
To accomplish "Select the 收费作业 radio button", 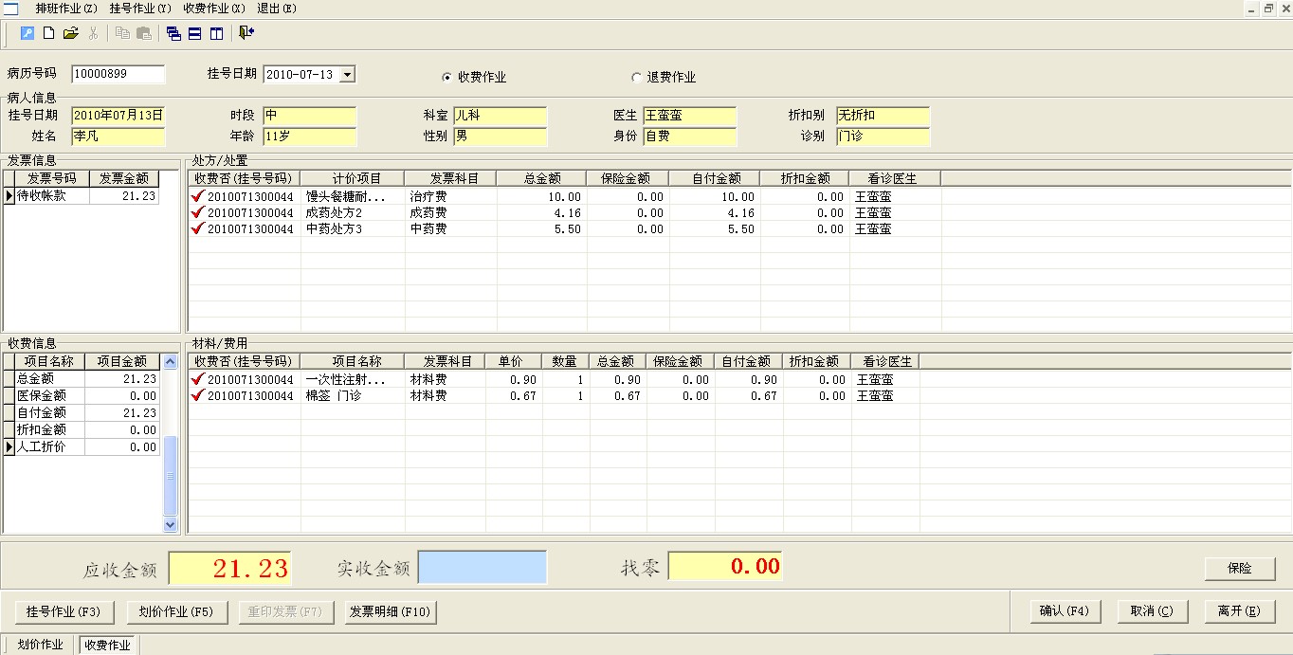I will (x=447, y=77).
